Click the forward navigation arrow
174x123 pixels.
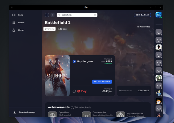tap(52, 15)
